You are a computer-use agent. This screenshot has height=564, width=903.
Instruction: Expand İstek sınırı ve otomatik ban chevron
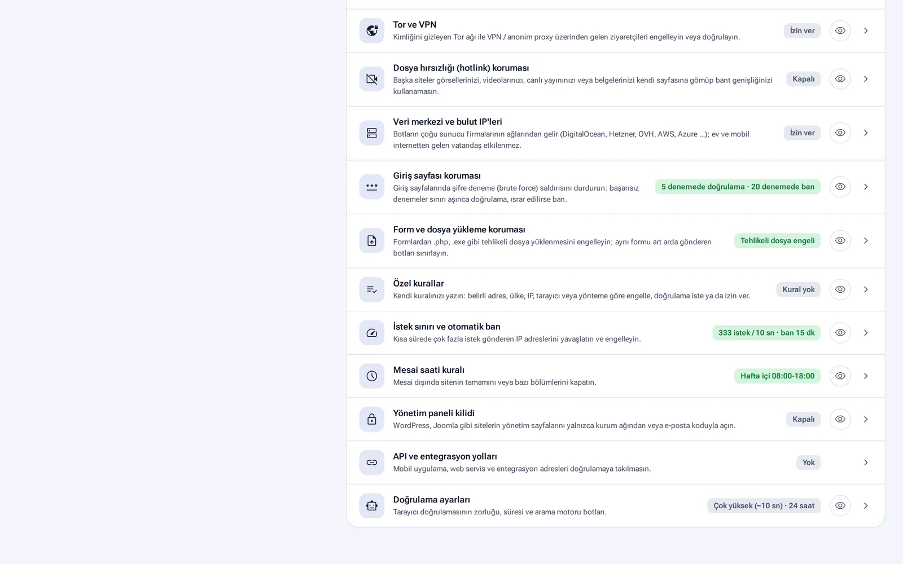coord(866,333)
